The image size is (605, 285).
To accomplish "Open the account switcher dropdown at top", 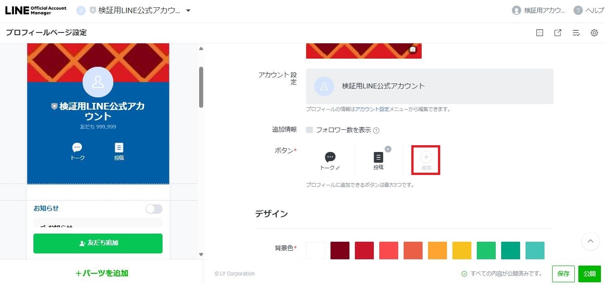I will 188,10.
